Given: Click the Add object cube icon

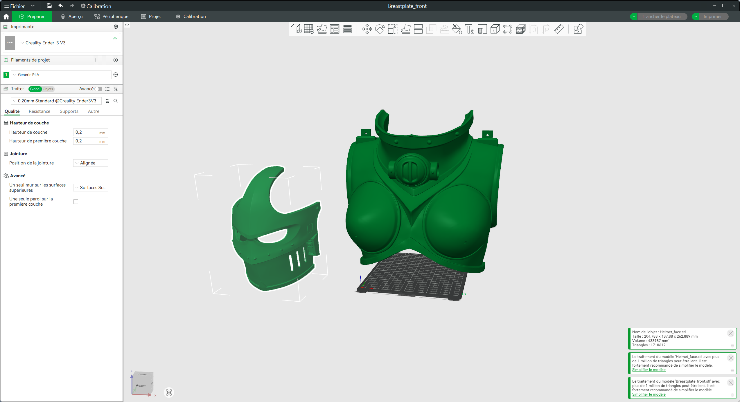Looking at the screenshot, I should [x=296, y=29].
